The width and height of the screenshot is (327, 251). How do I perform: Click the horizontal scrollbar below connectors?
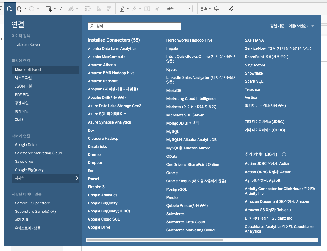155,240
